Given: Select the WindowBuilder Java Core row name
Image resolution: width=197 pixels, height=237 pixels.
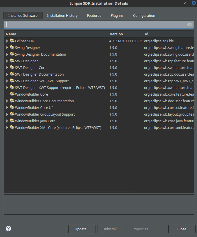Looking at the screenshot, I should click(35, 121).
